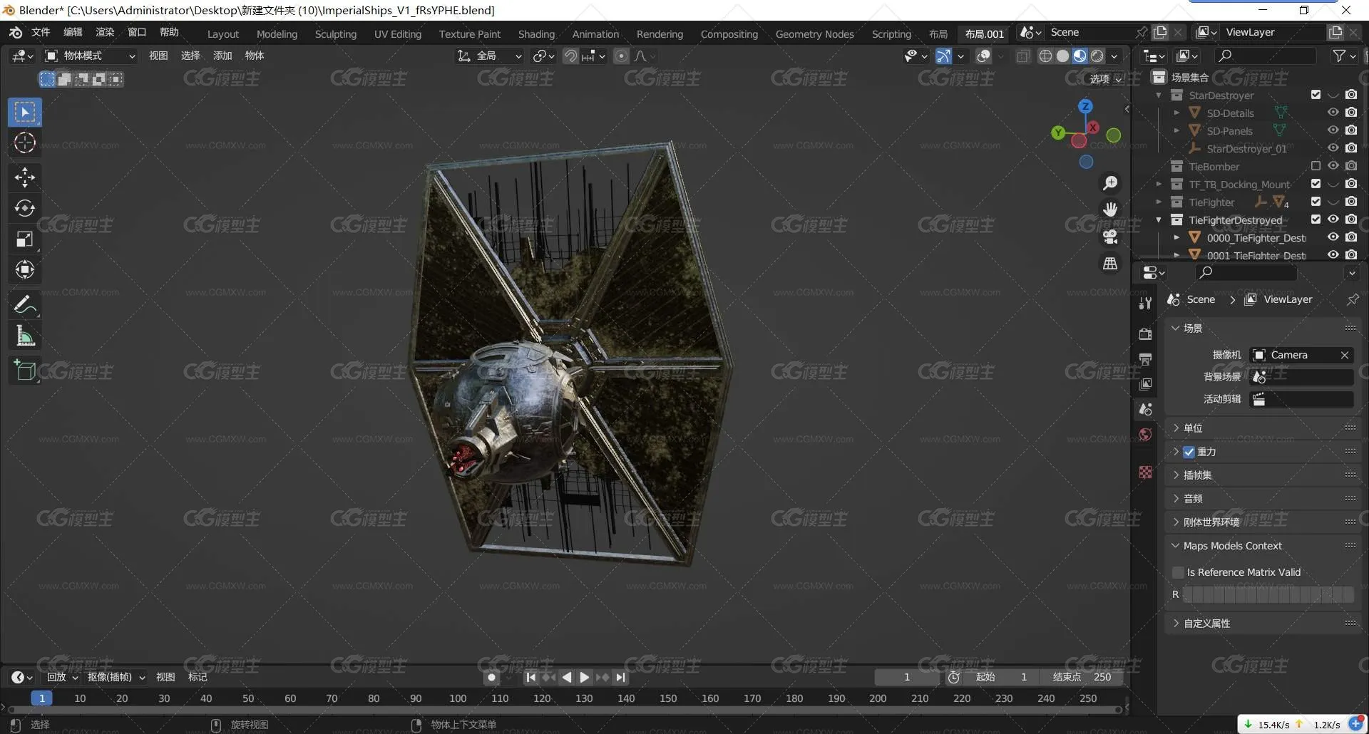Enable Is Reference Matrix Valid checkbox

point(1178,572)
